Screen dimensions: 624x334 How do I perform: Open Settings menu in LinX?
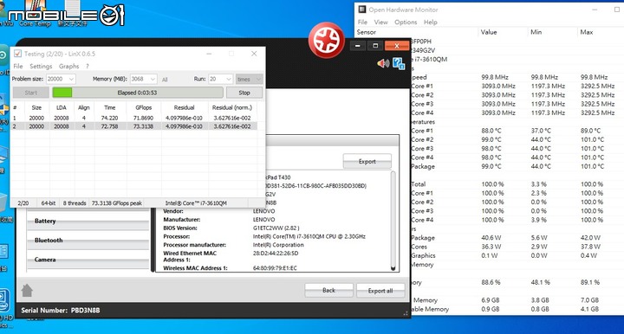tap(41, 66)
